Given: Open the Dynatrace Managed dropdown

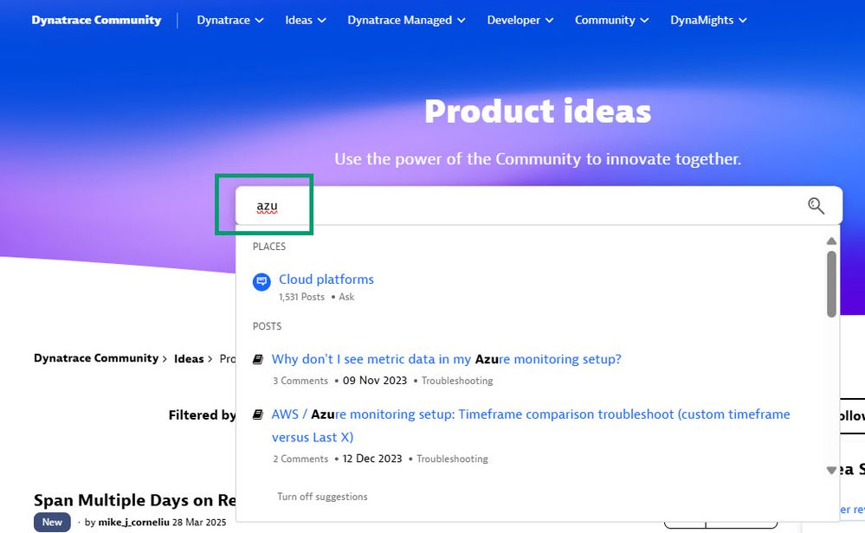Looking at the screenshot, I should [407, 20].
